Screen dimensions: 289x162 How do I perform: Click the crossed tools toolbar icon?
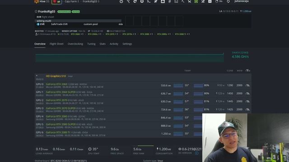[x=203, y=1]
